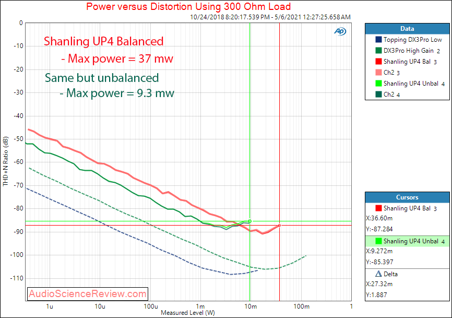Click the Data panel header
Image resolution: width=452 pixels, height=318 pixels.
(407, 29)
